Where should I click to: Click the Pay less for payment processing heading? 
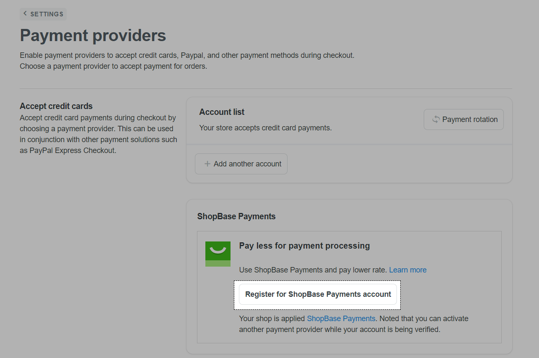[304, 246]
